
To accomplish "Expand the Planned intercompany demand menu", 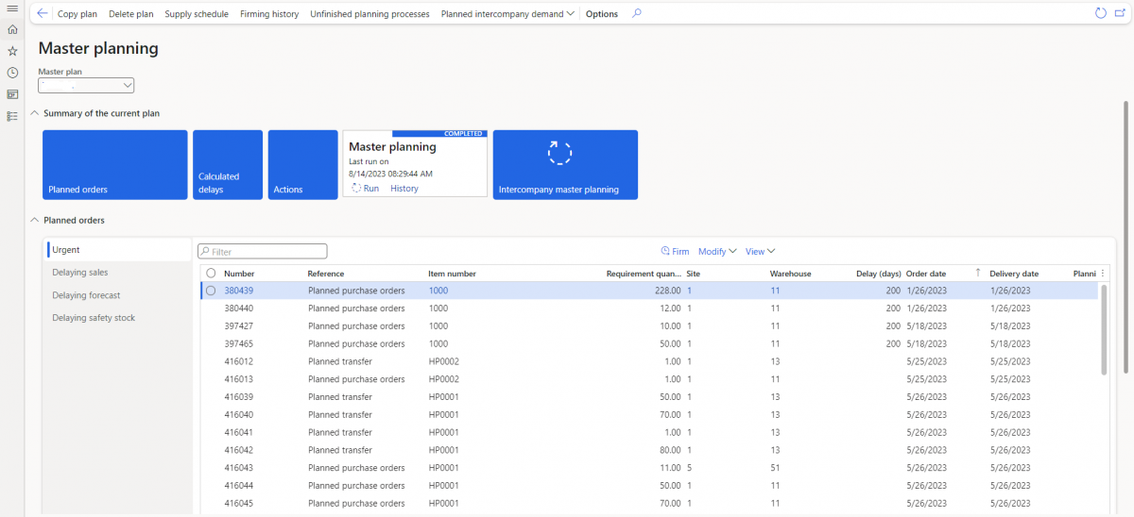I will point(508,14).
